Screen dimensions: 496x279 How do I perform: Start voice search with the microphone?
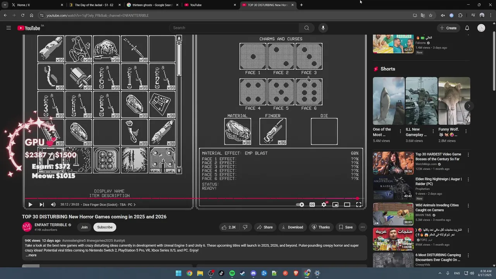click(x=323, y=28)
